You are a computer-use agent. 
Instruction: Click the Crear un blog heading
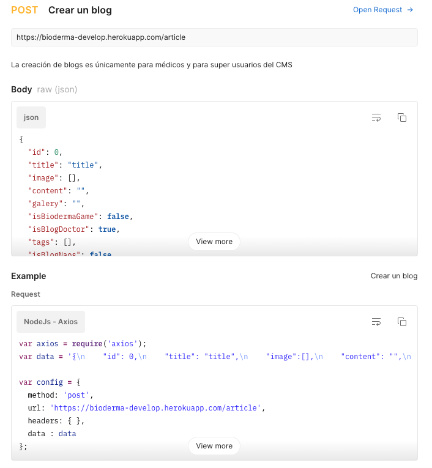point(80,10)
